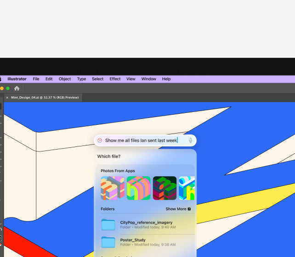The height and width of the screenshot is (257, 295).
Task: Open the Poster_Study folder icon
Action: click(108, 242)
